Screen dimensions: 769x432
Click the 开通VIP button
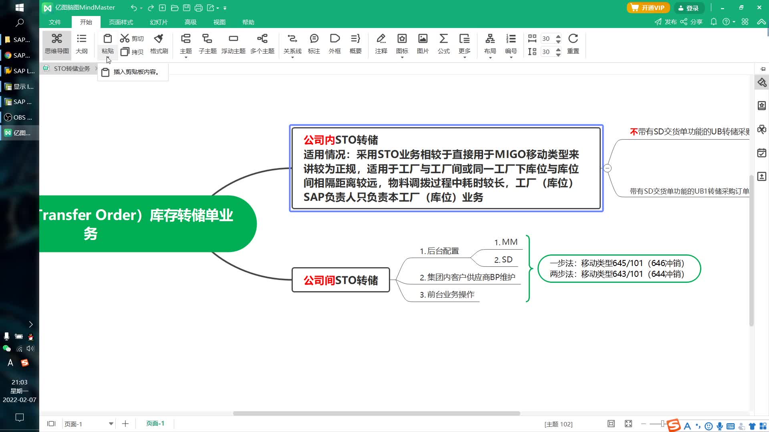[x=648, y=8]
